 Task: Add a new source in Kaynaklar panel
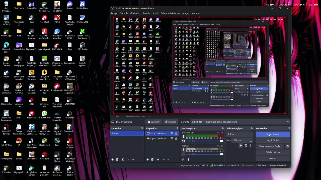click(147, 159)
